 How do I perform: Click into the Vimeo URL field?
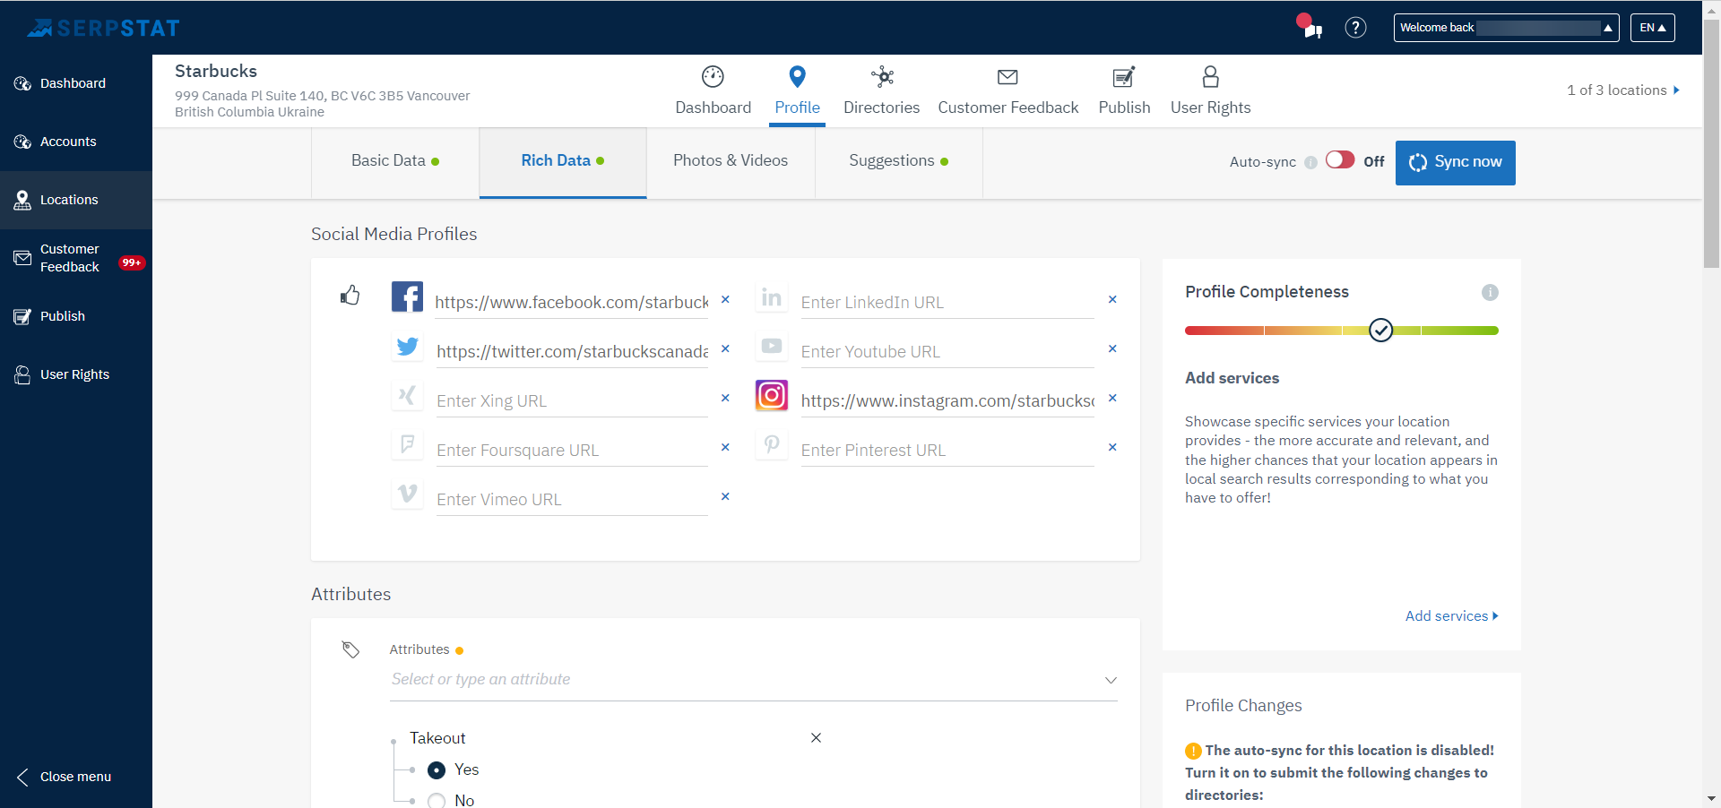click(572, 499)
